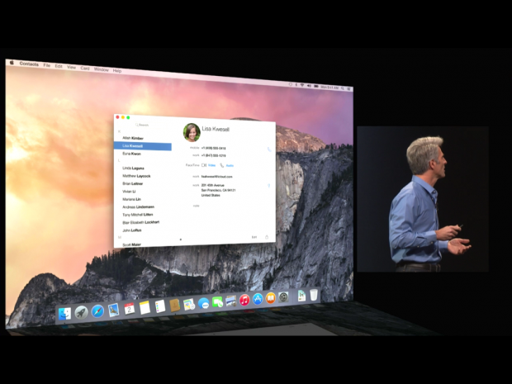
Task: Click the Apple logo menu
Action: click(x=12, y=63)
